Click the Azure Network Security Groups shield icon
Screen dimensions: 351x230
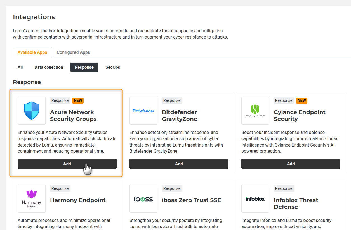point(32,111)
